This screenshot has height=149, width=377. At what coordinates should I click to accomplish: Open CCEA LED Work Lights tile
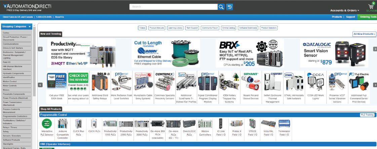[x=316, y=87]
